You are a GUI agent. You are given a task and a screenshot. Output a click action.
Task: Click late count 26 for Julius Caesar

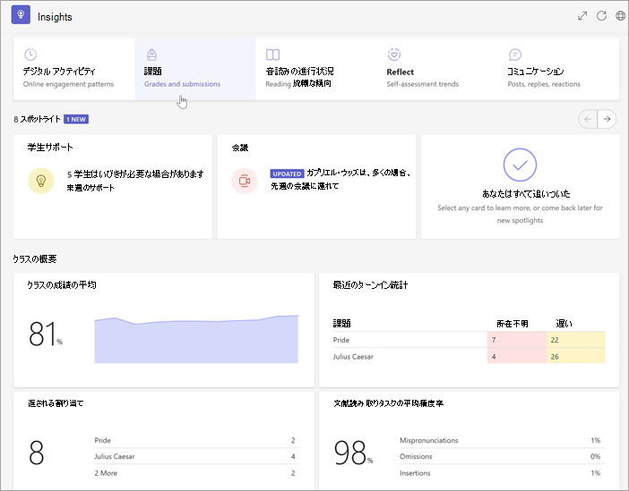point(575,356)
